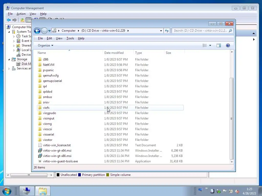262x196 pixels.
Task: Open the Explorer Edit menu
Action: [49, 38]
